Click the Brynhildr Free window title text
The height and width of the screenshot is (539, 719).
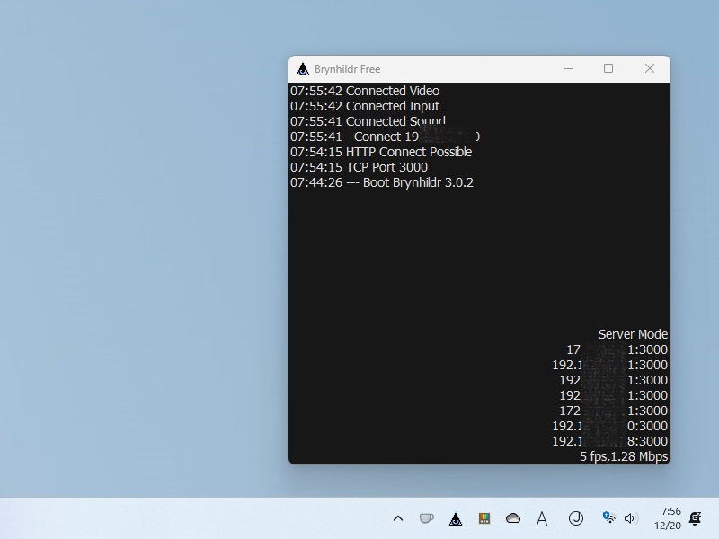click(x=347, y=69)
